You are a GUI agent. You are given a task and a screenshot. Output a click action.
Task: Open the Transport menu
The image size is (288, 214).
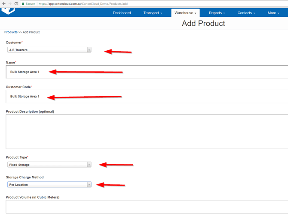click(x=153, y=13)
